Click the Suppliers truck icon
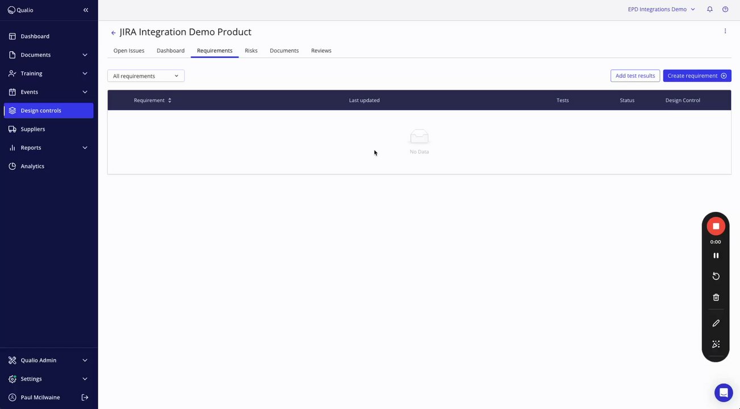The height and width of the screenshot is (409, 740). (x=12, y=129)
